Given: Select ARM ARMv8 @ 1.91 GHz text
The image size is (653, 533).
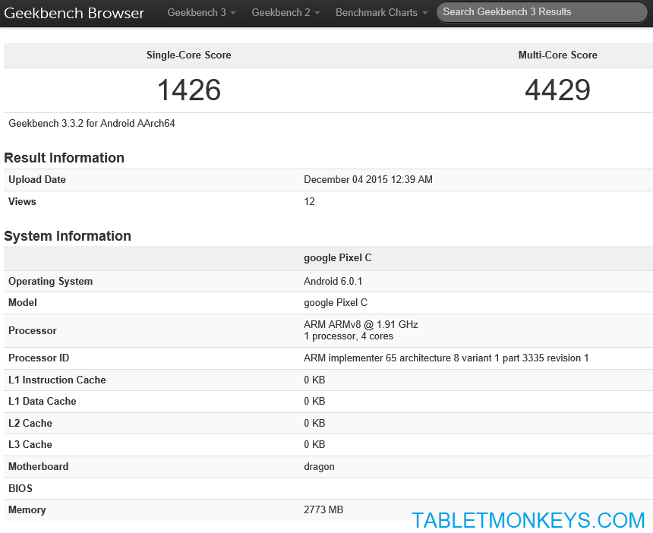Looking at the screenshot, I should pyautogui.click(x=361, y=324).
